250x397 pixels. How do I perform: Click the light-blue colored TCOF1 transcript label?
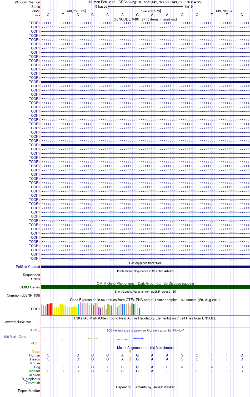(x=34, y=216)
